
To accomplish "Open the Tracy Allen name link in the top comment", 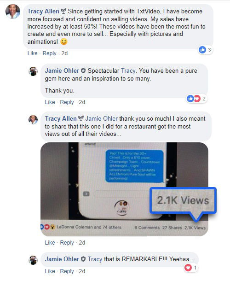I will [43, 11].
